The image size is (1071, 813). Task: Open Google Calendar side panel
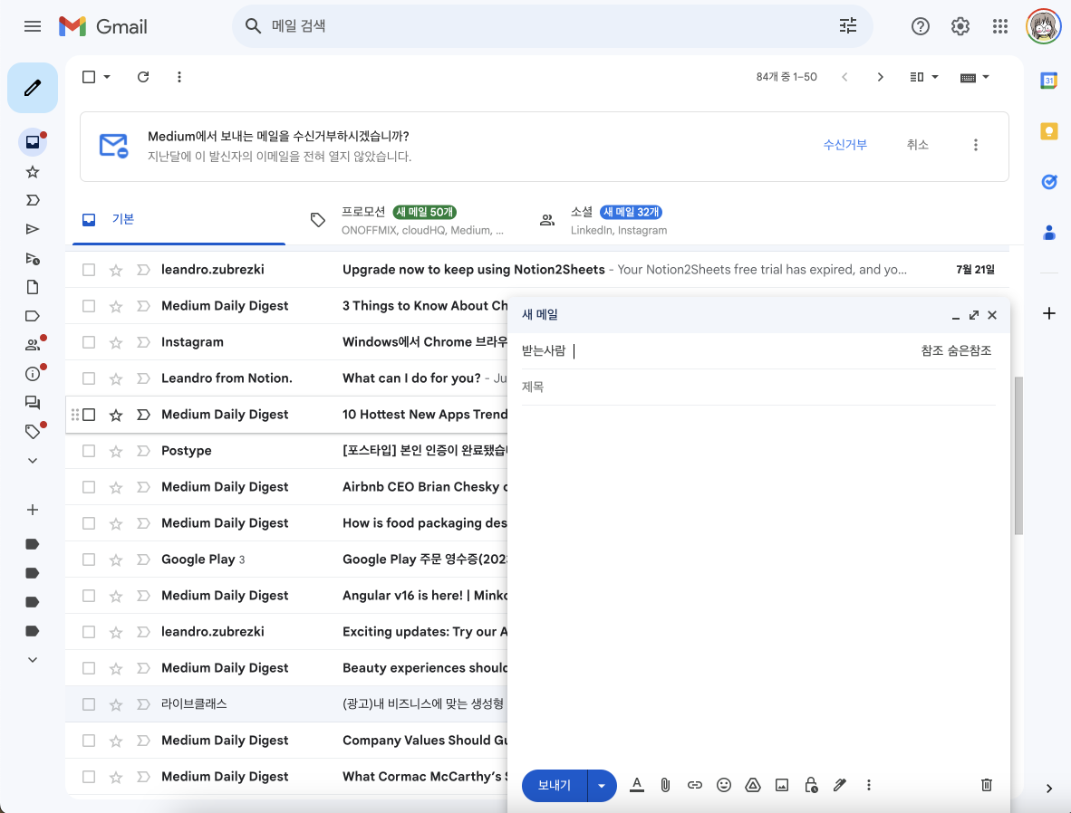point(1049,81)
